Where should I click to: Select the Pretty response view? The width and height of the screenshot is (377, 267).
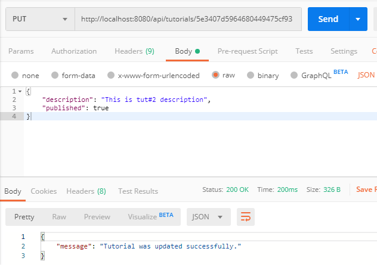pyautogui.click(x=24, y=217)
